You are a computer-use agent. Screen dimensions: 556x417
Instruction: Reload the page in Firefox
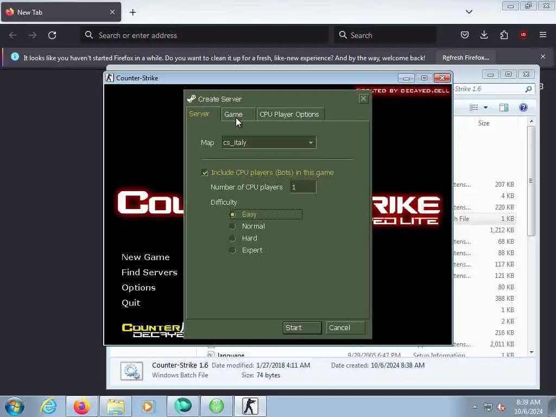point(52,35)
